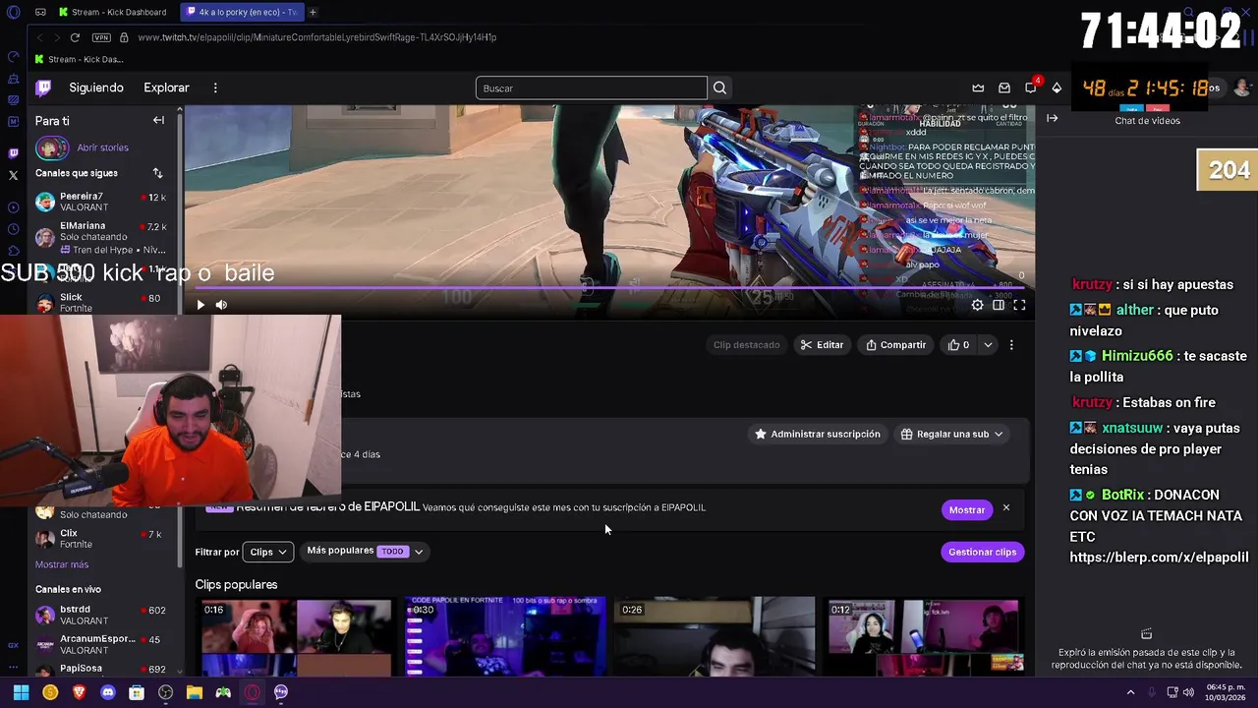Open OBS Studio from taskbar

click(165, 692)
